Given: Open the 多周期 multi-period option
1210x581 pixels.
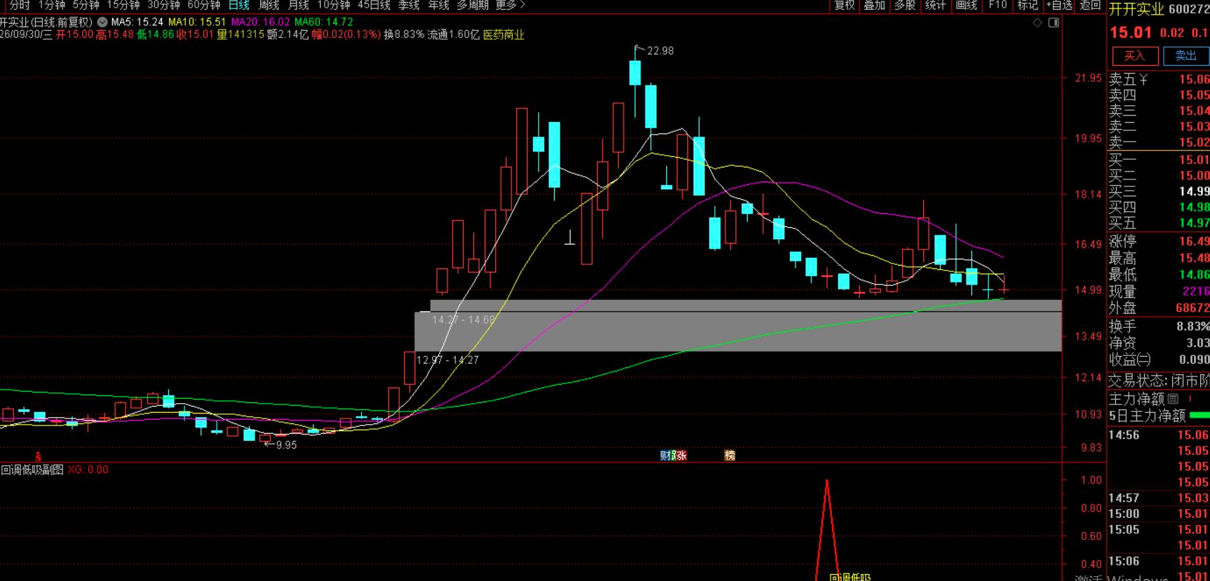Looking at the screenshot, I should pyautogui.click(x=472, y=5).
